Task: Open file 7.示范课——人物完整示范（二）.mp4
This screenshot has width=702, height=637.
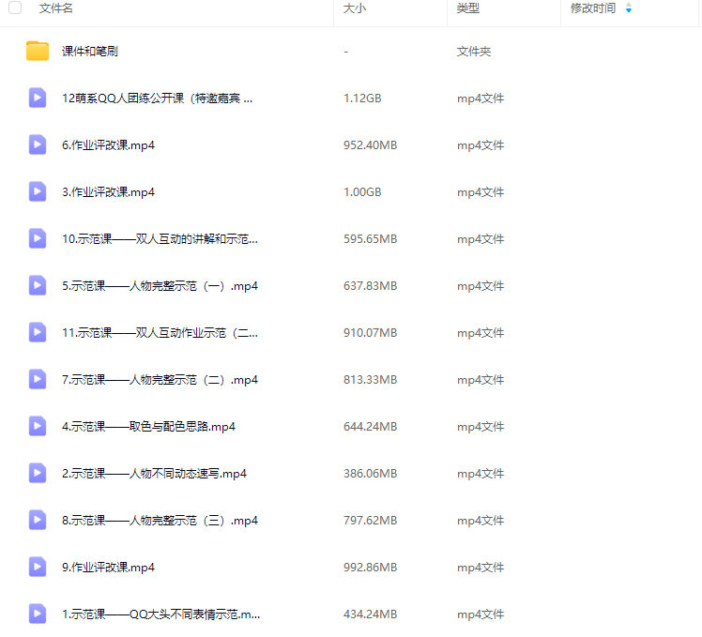Action: 160,380
